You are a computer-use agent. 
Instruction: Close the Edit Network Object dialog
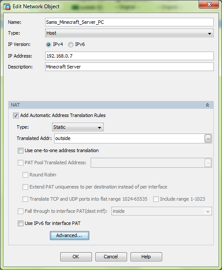tap(209, 4)
